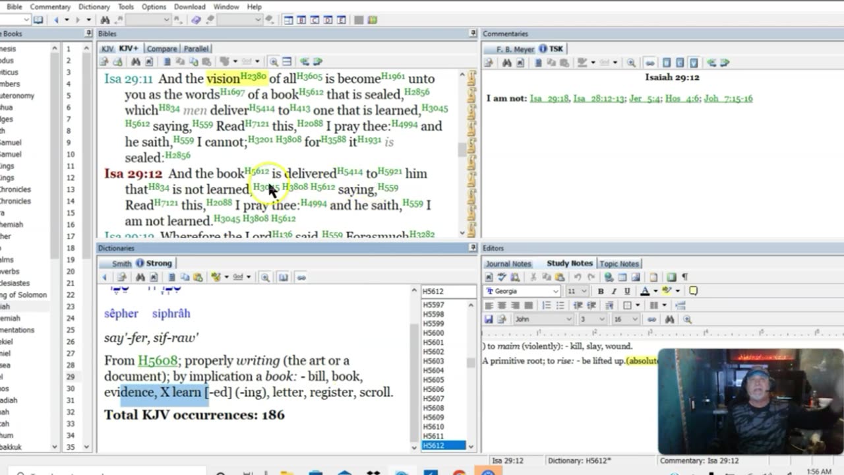Open the Download menu
The width and height of the screenshot is (844, 475).
[189, 7]
